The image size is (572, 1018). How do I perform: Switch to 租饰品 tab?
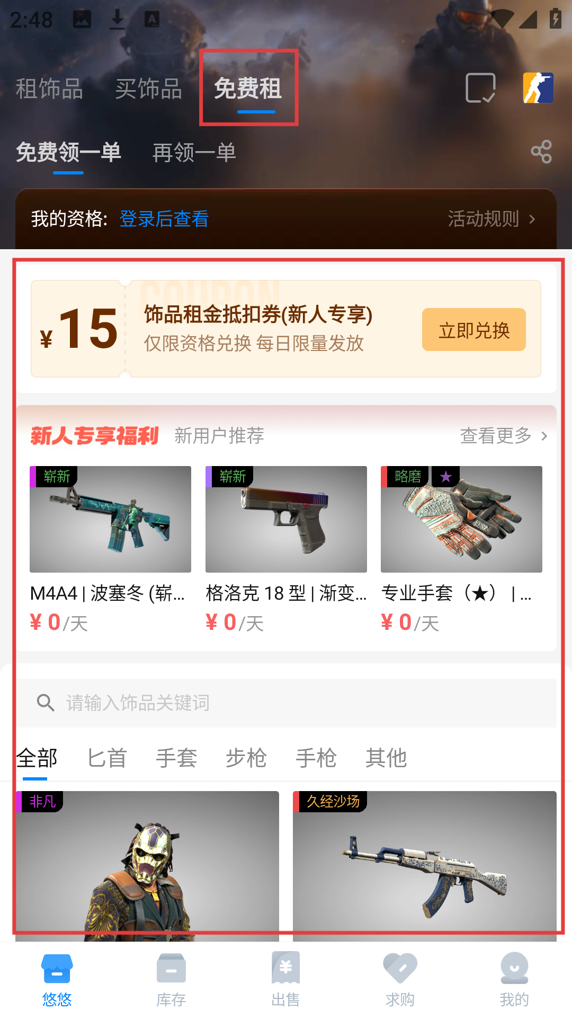pyautogui.click(x=49, y=89)
